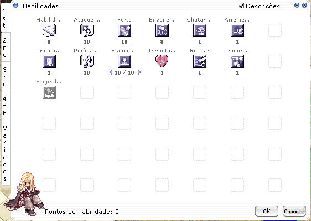Select the Procurar pedras STONE icon
The height and width of the screenshot is (221, 311).
[x=237, y=61]
